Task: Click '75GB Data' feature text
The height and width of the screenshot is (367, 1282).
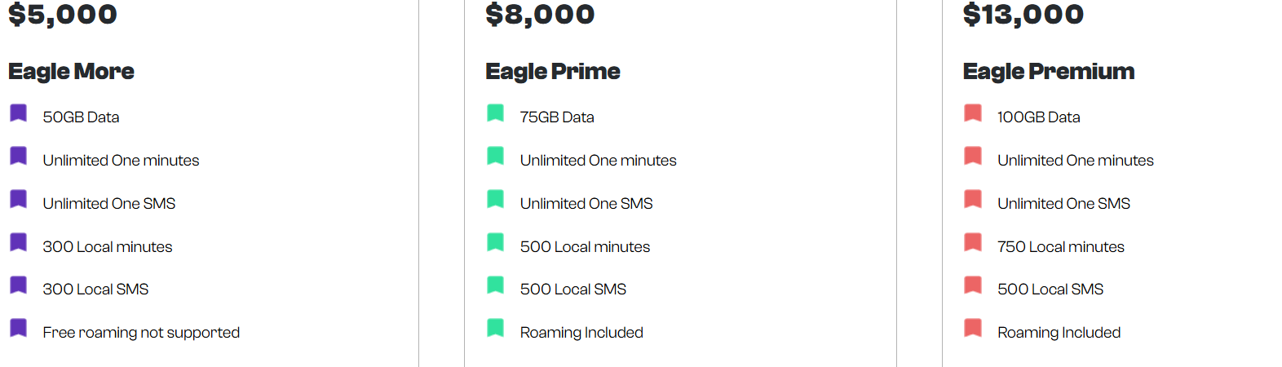Action: (557, 117)
